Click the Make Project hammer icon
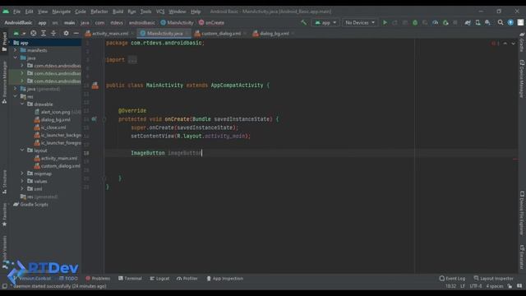526x296 pixels. point(304,22)
